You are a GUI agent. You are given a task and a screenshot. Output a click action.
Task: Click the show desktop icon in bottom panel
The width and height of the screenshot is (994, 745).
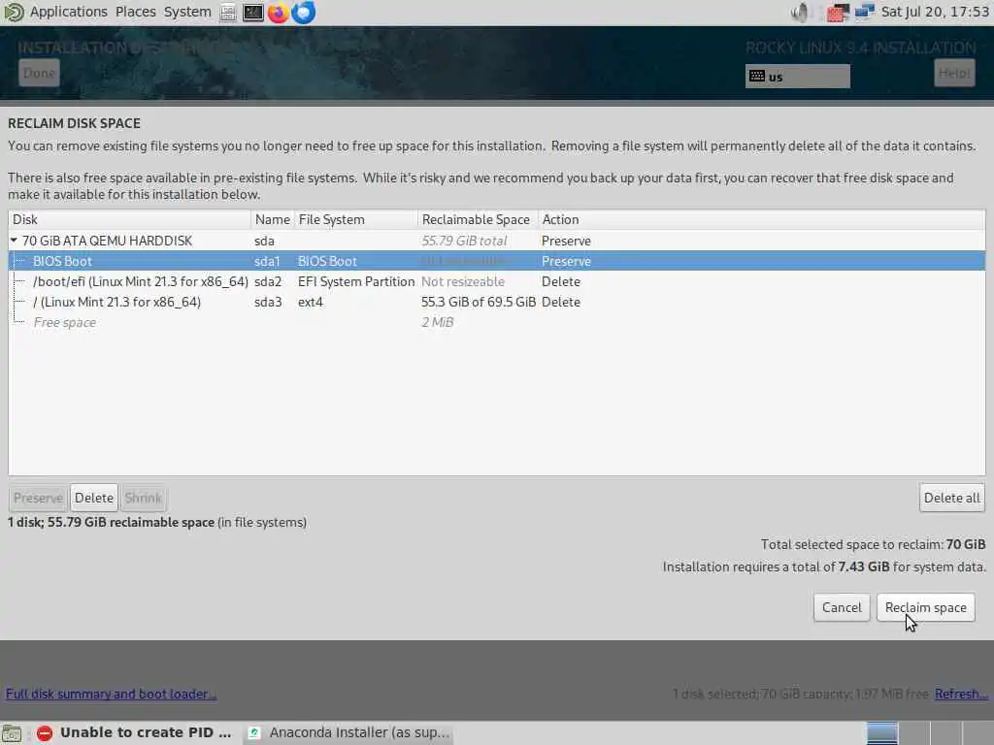12,733
